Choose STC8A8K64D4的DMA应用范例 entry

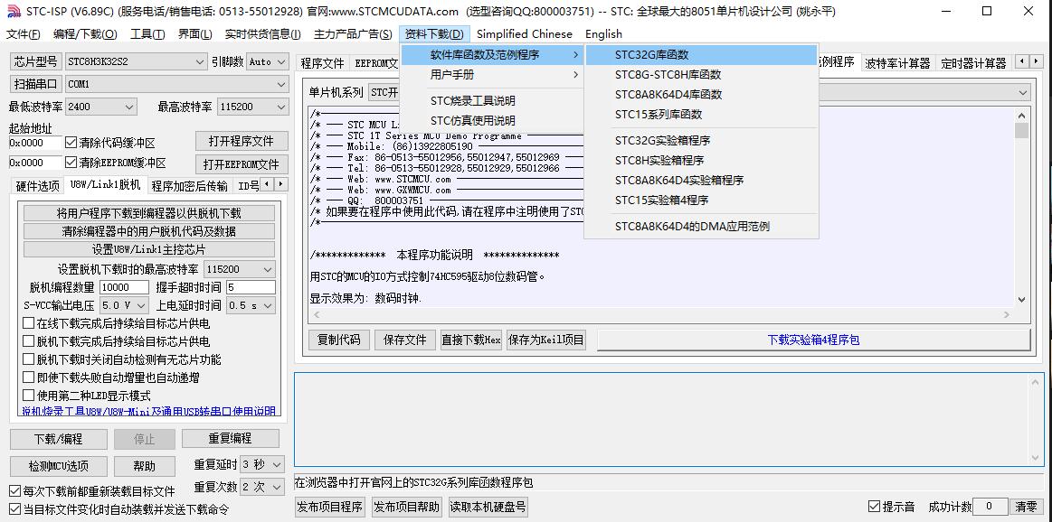[x=701, y=226]
